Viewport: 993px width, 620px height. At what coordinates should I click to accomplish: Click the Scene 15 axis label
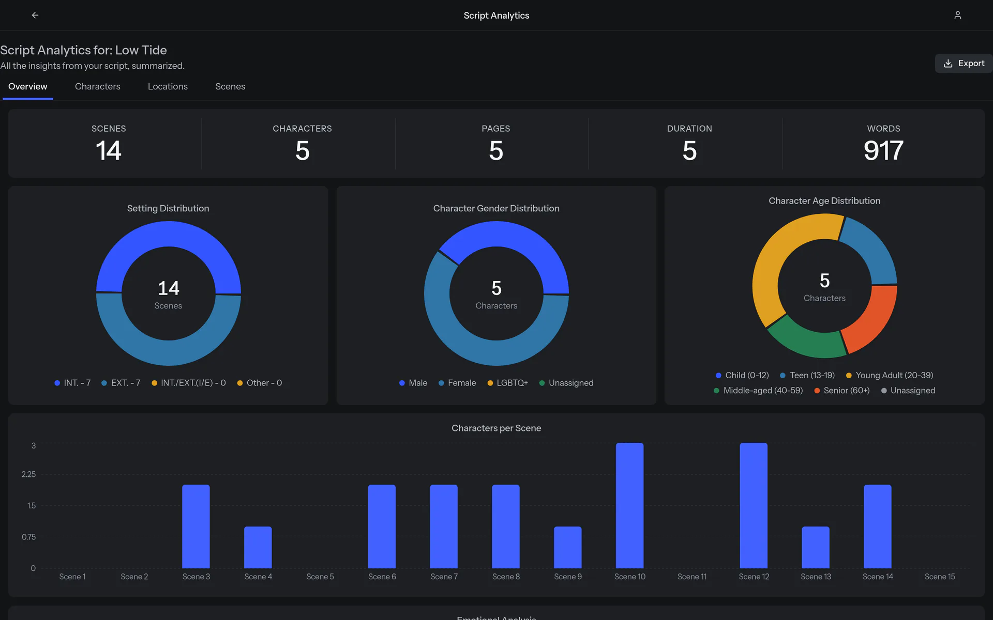(940, 577)
